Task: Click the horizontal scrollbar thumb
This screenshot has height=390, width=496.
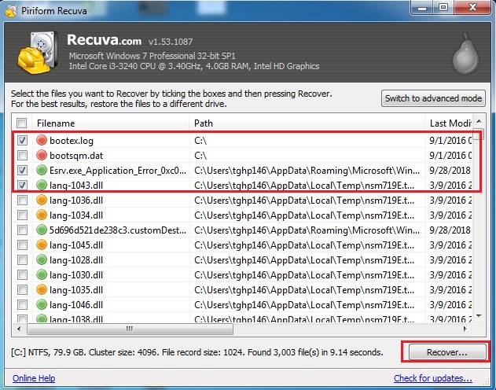Action: point(130,329)
